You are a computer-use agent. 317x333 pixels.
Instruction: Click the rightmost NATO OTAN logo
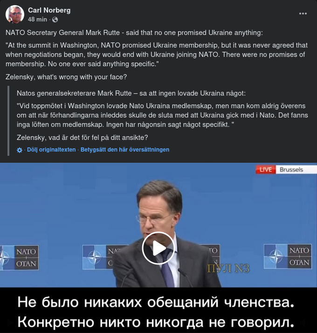288,257
